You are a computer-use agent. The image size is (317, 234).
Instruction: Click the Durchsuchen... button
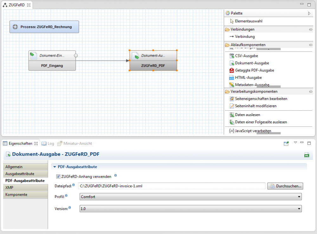pyautogui.click(x=285, y=186)
